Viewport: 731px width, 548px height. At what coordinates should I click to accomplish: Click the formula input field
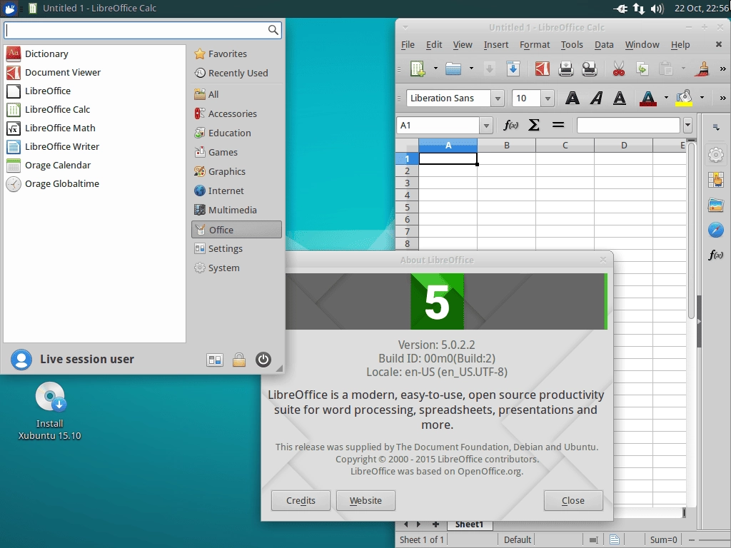628,126
